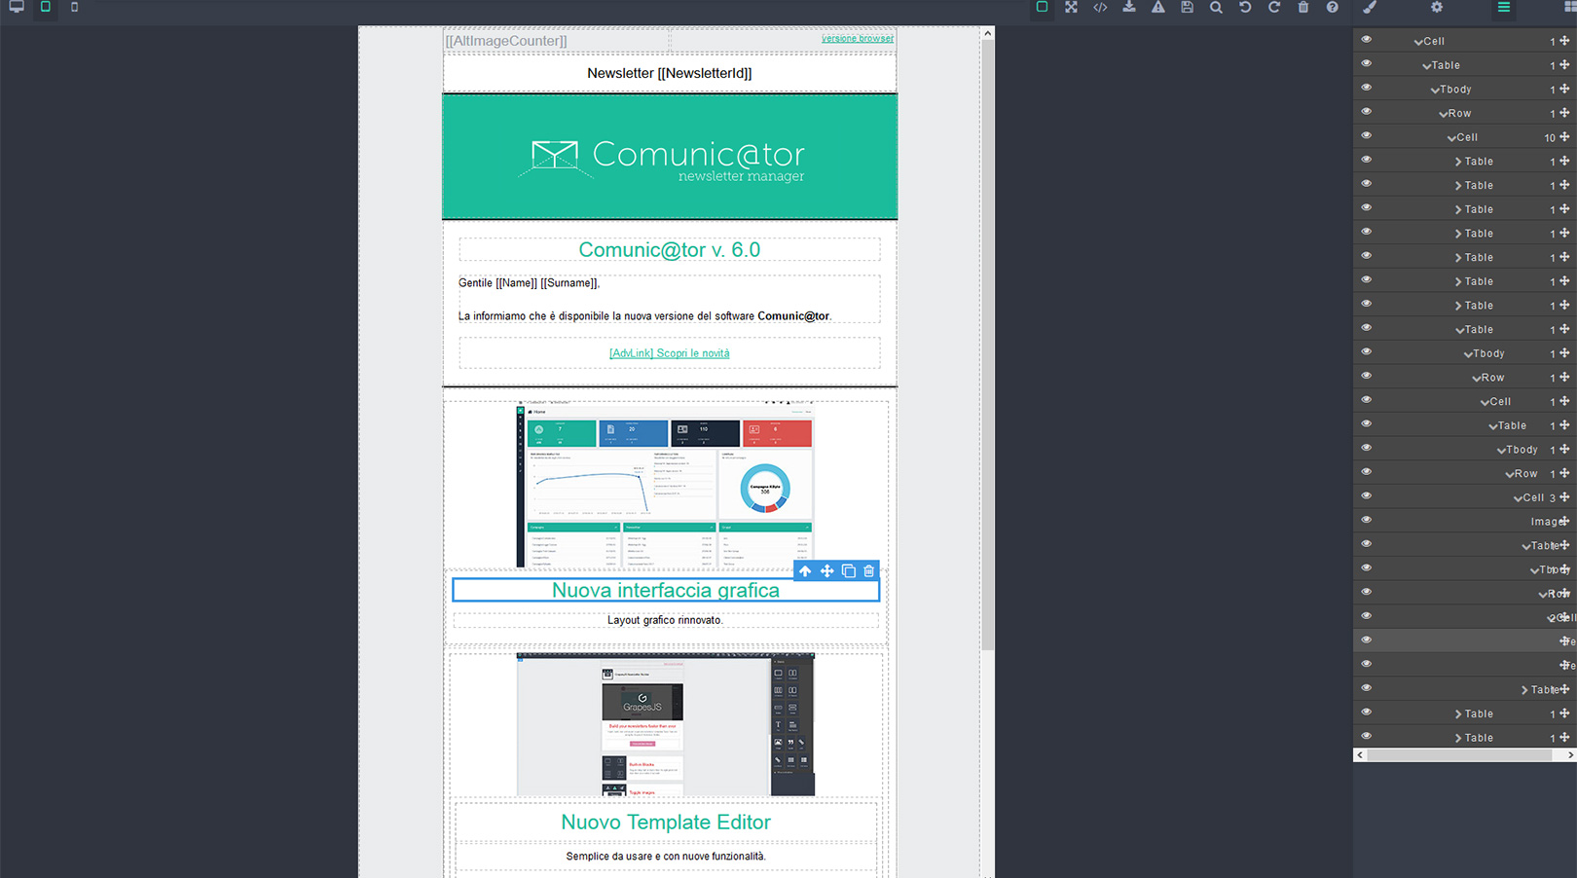Expand first collapsed Table under 10-child Cell
Image resolution: width=1577 pixels, height=878 pixels.
tap(1458, 162)
